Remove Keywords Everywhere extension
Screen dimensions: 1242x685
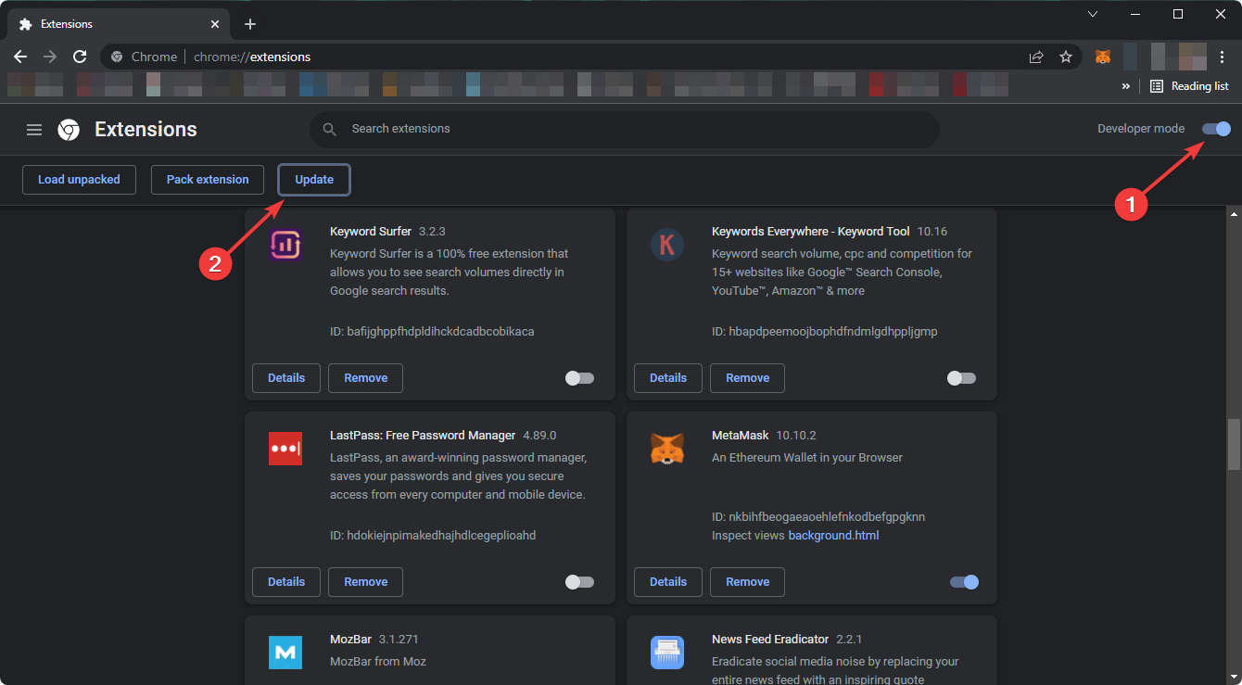(x=747, y=378)
